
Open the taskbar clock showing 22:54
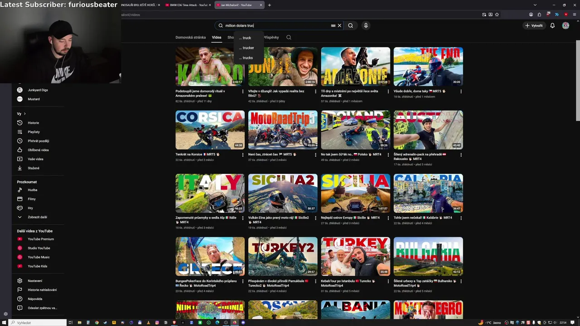(563, 322)
